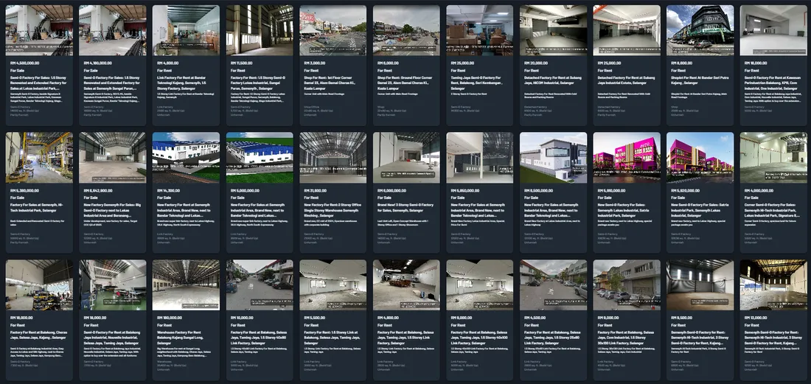This screenshot has height=384, width=811.
Task: Open the photo of the RM 4,180,000.00 listing
Action: [113, 30]
